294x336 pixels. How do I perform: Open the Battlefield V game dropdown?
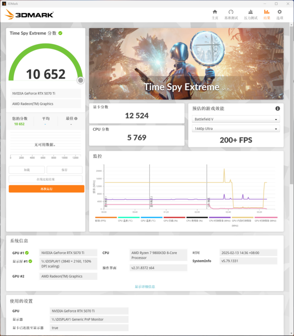236,119
